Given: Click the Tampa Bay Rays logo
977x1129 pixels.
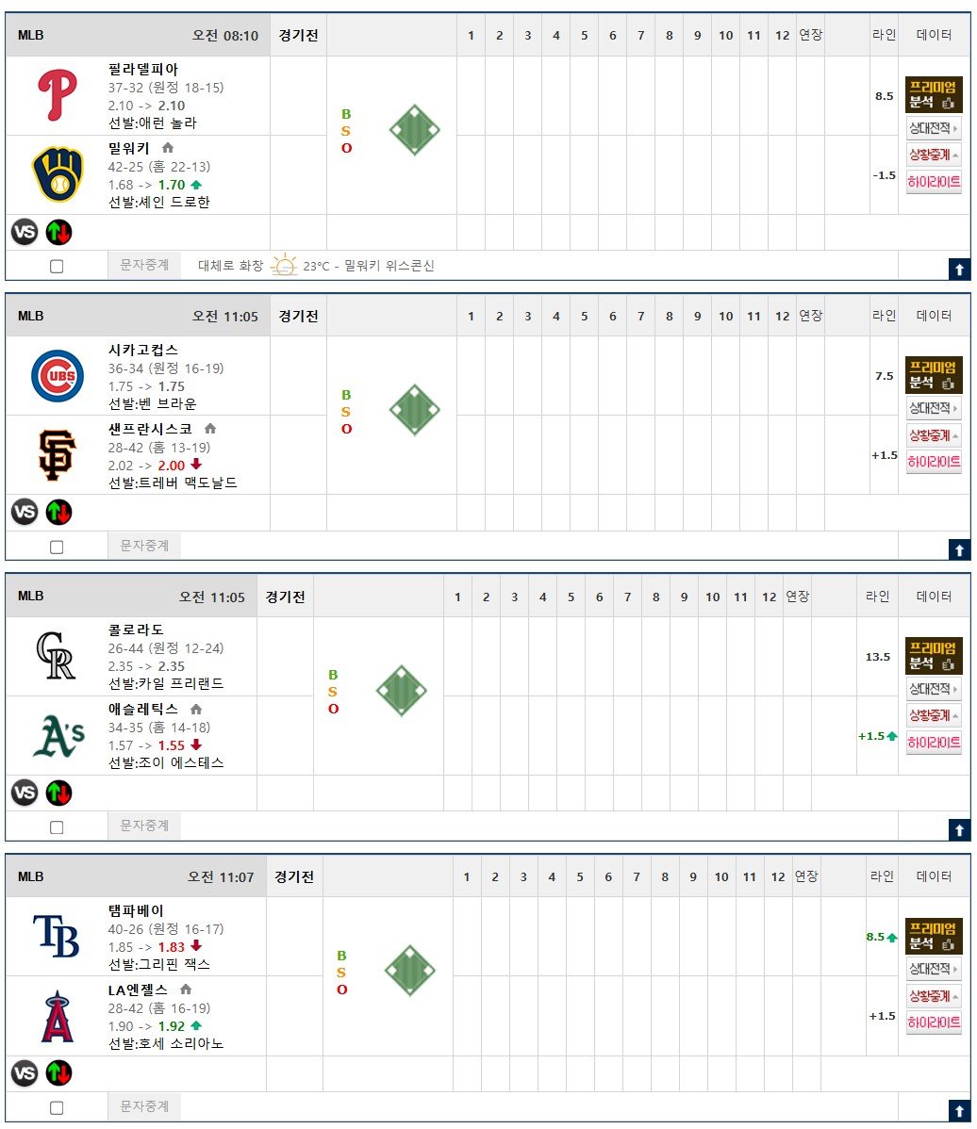Looking at the screenshot, I should pyautogui.click(x=57, y=936).
